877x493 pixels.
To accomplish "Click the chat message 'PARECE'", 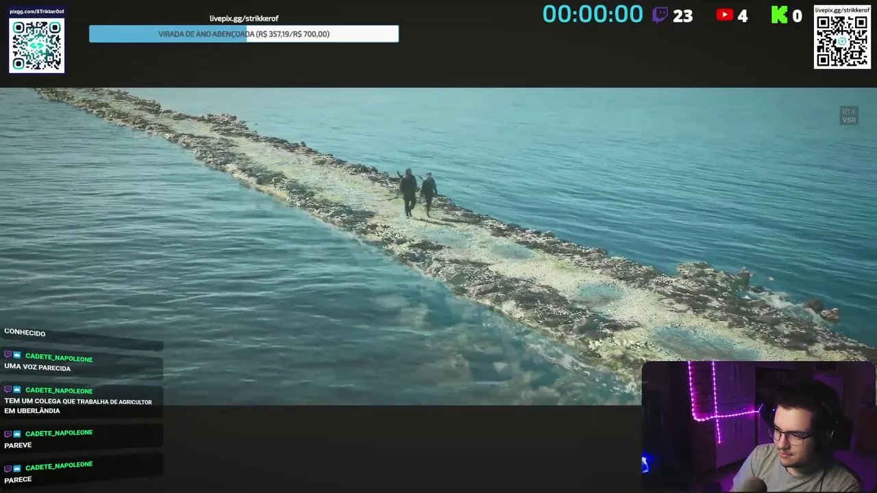I will (x=18, y=479).
